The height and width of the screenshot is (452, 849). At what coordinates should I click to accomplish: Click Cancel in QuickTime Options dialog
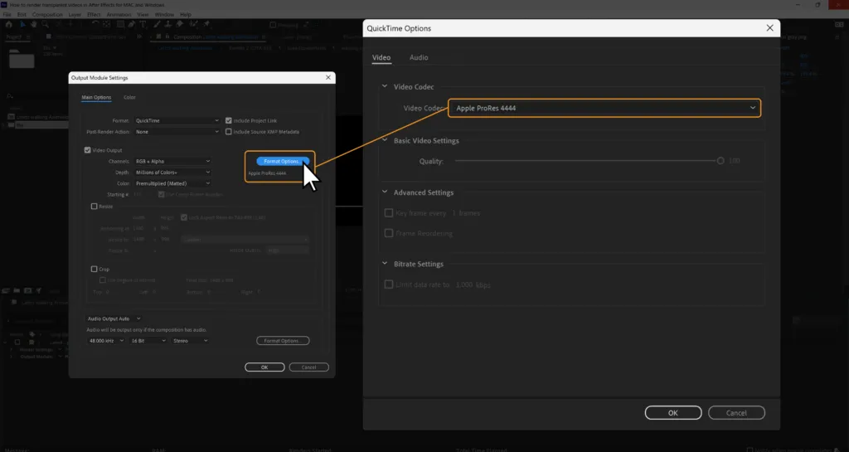pos(736,413)
